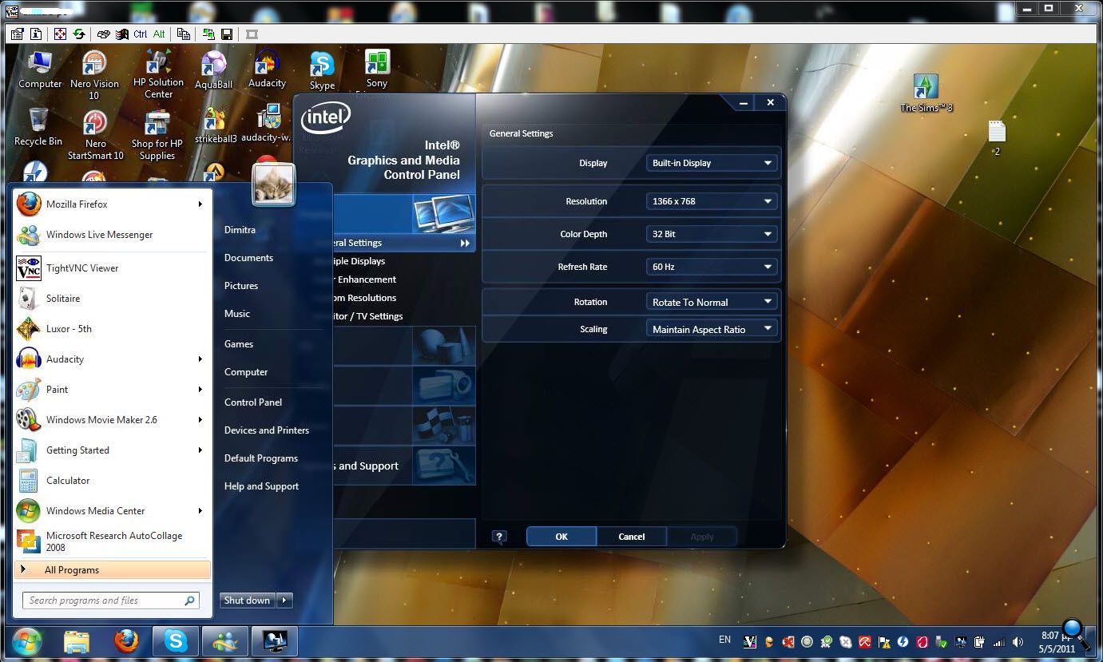Click OK in Intel Graphics panel
Viewport: 1103px width, 662px height.
pos(561,537)
